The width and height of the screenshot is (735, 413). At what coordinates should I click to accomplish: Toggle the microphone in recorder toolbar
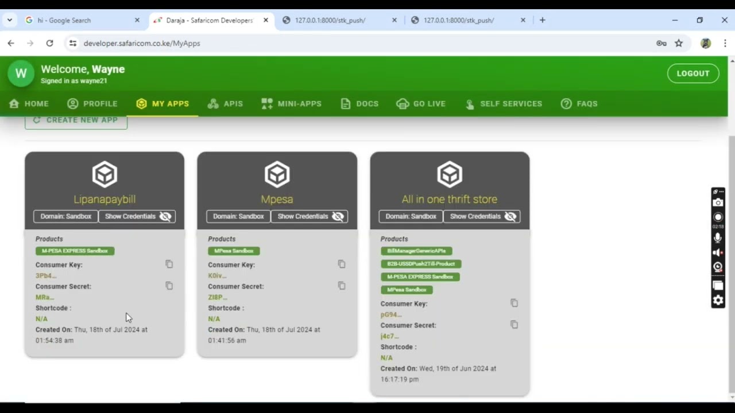pos(718,238)
